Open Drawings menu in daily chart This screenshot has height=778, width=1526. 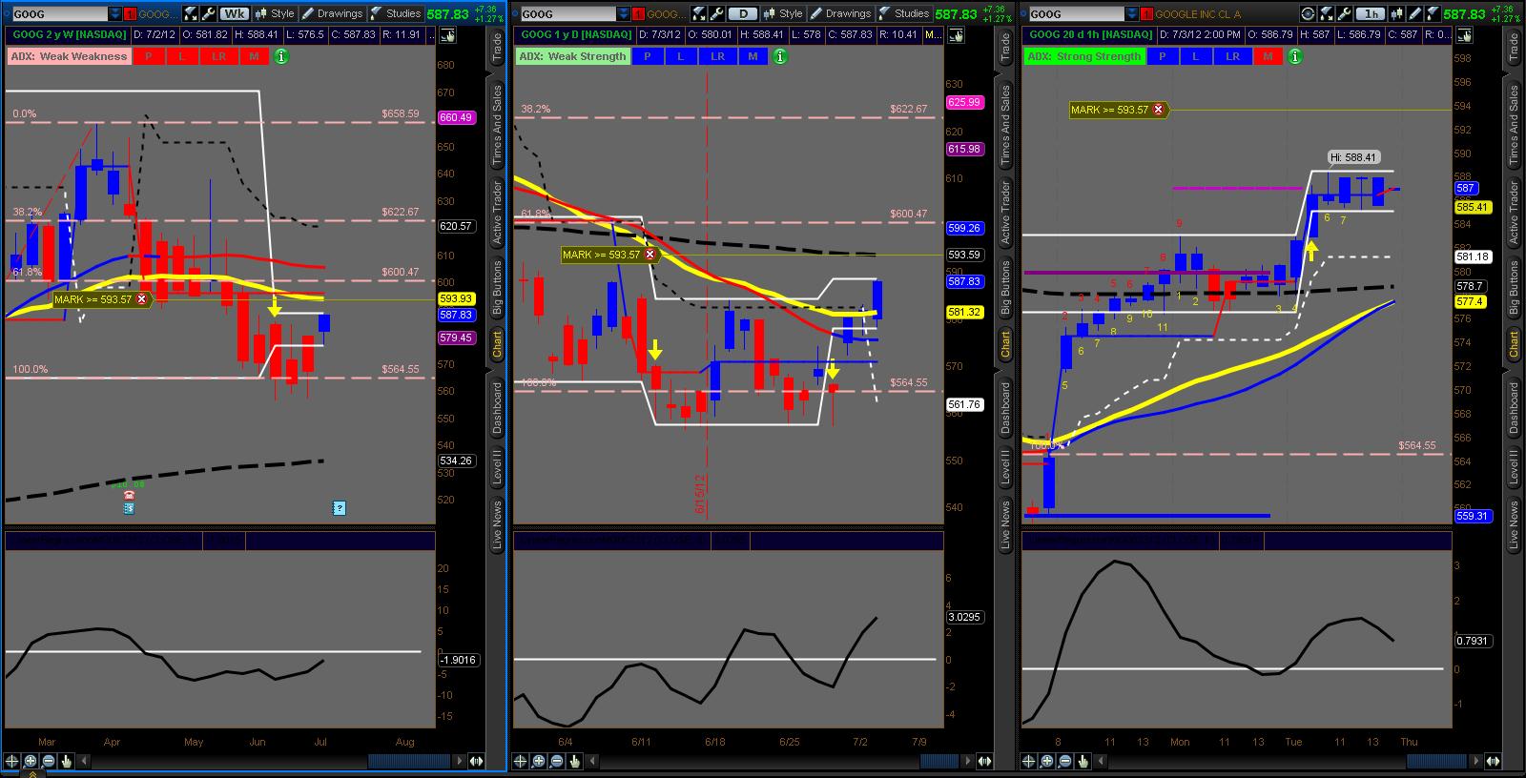click(839, 13)
